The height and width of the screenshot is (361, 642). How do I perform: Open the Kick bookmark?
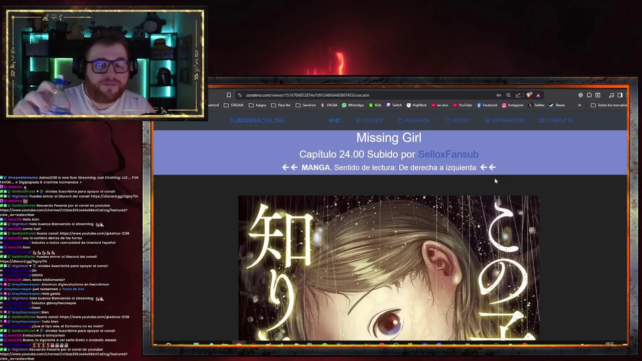pyautogui.click(x=375, y=105)
